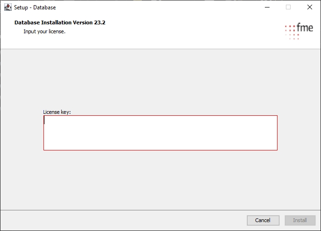321x231 pixels.
Task: Click the "Setup - Database" title text
Action: [x=35, y=7]
